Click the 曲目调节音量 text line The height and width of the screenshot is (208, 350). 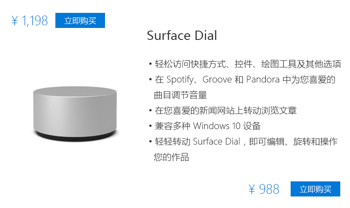click(x=180, y=95)
